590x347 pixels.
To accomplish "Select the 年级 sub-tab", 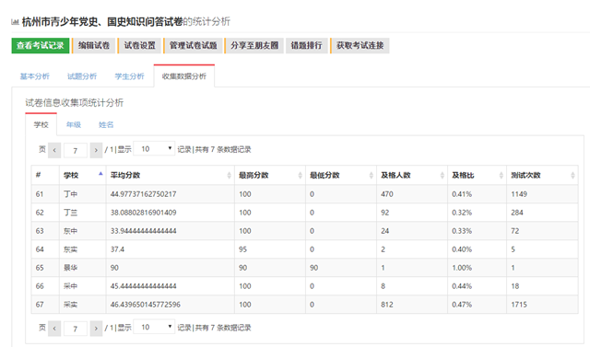I will click(74, 124).
